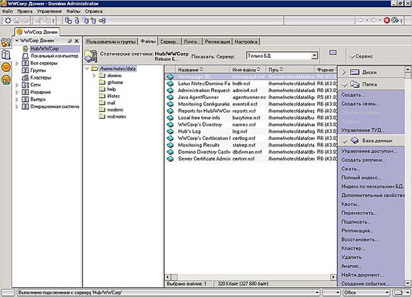Select Server Certificate Admin row
The width and height of the screenshot is (412, 297).
pyautogui.click(x=251, y=158)
